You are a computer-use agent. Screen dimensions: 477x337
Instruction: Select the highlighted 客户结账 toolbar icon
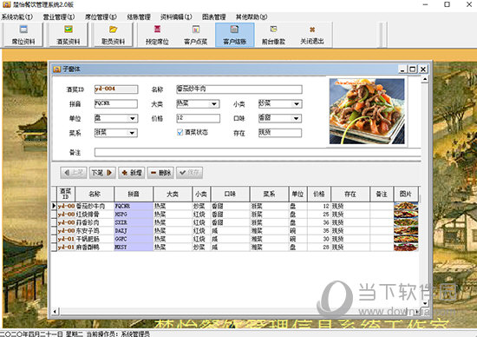(x=234, y=30)
